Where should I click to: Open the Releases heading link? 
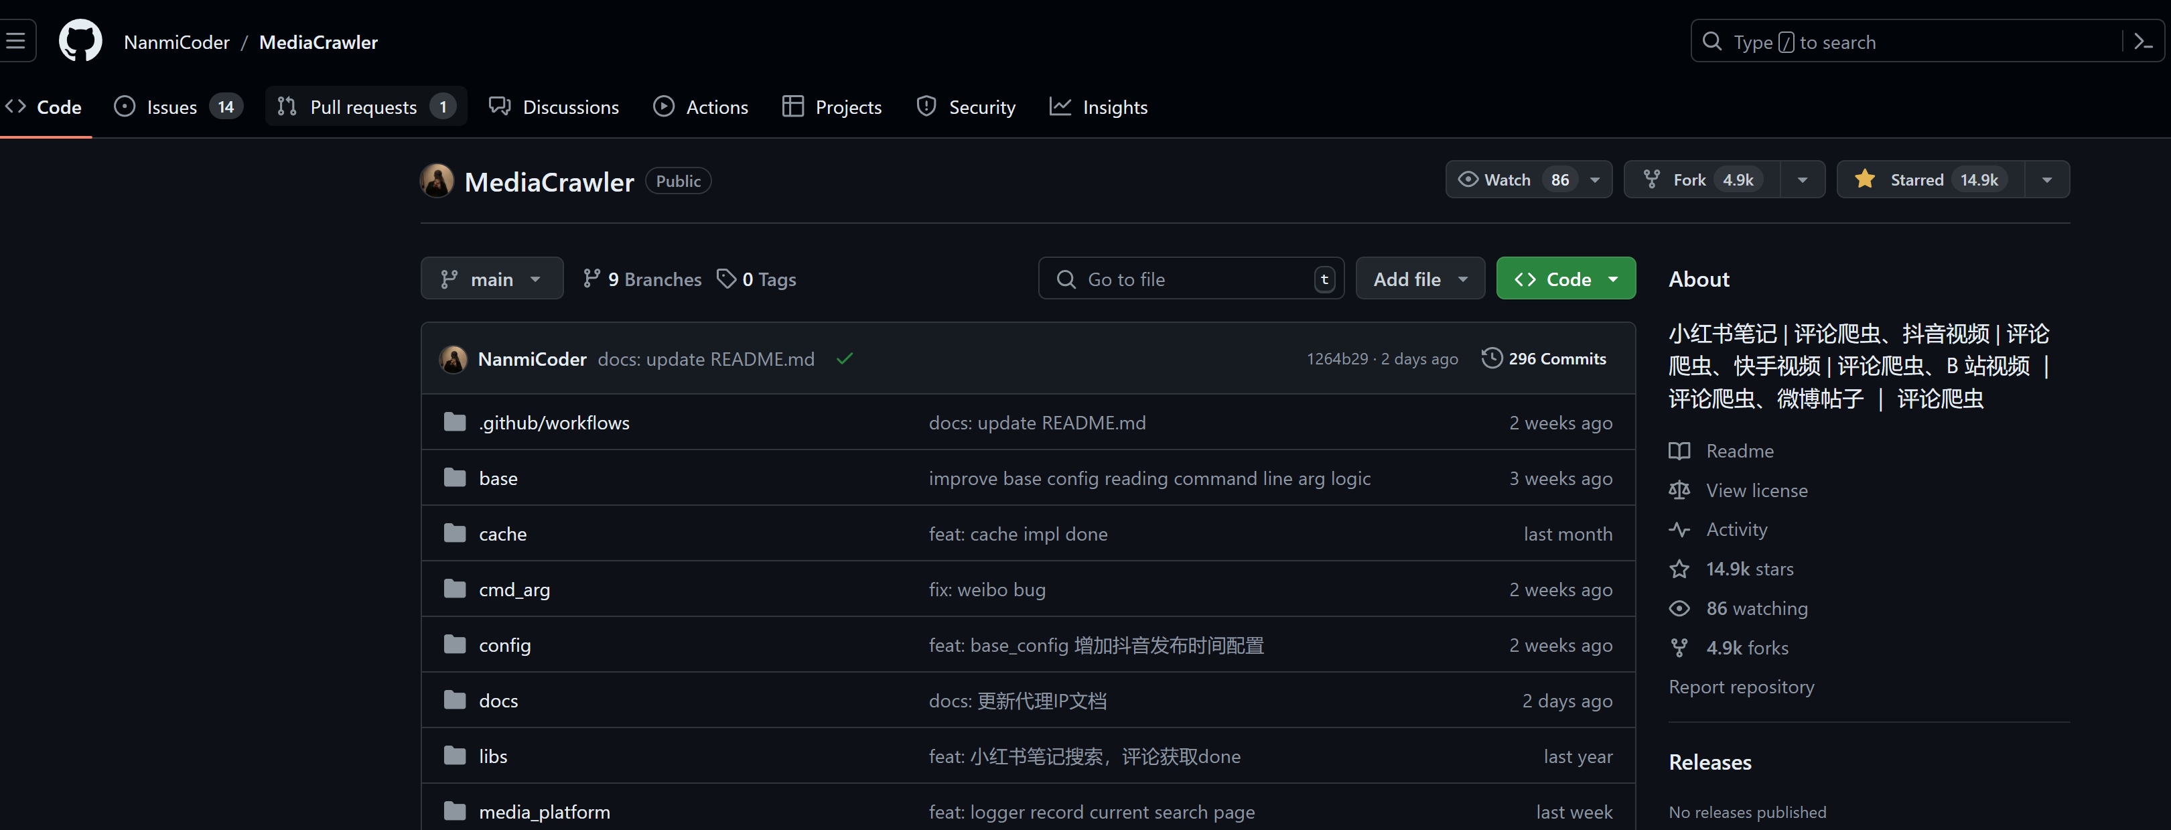[1710, 762]
